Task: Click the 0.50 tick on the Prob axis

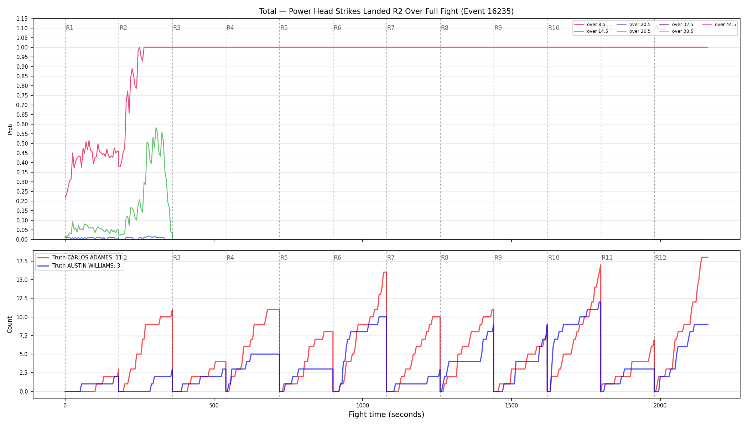Action: point(22,143)
